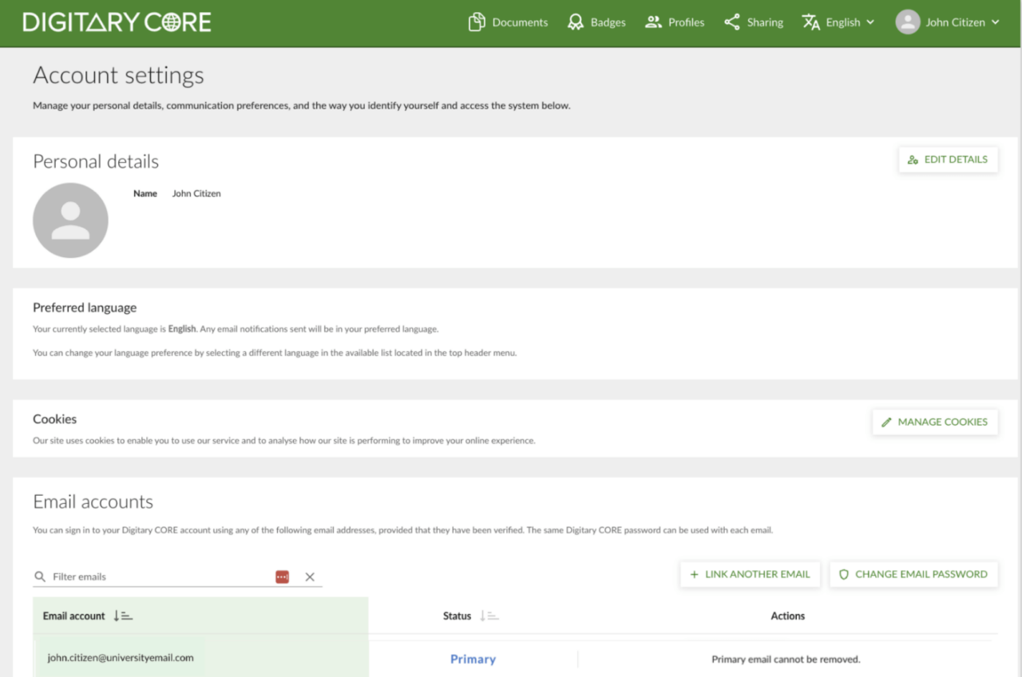Click the red password manager icon
Screen dimensions: 1022x677
click(x=282, y=576)
